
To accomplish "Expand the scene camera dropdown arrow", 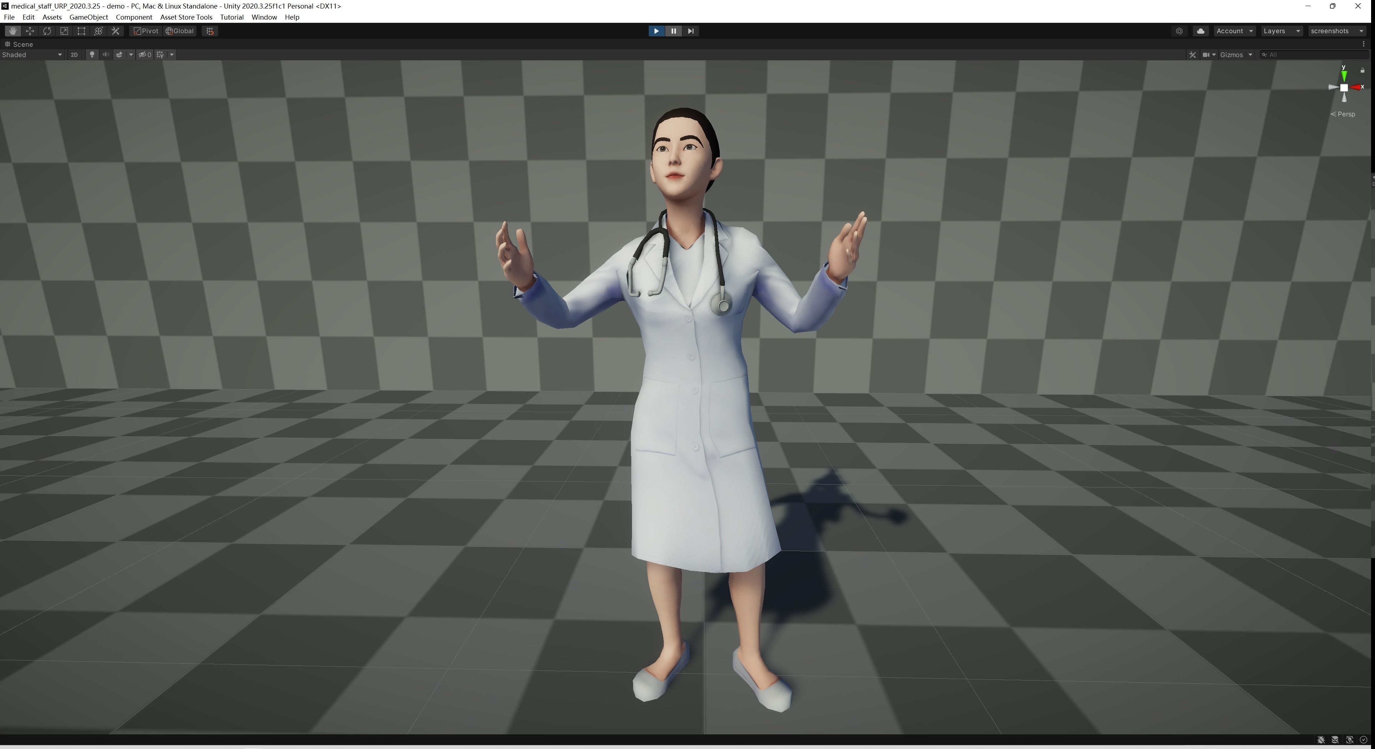I will coord(1214,54).
